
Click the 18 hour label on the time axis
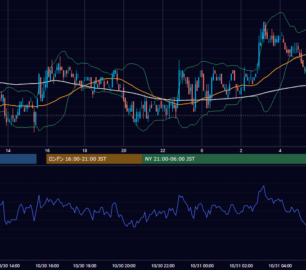point(85,151)
